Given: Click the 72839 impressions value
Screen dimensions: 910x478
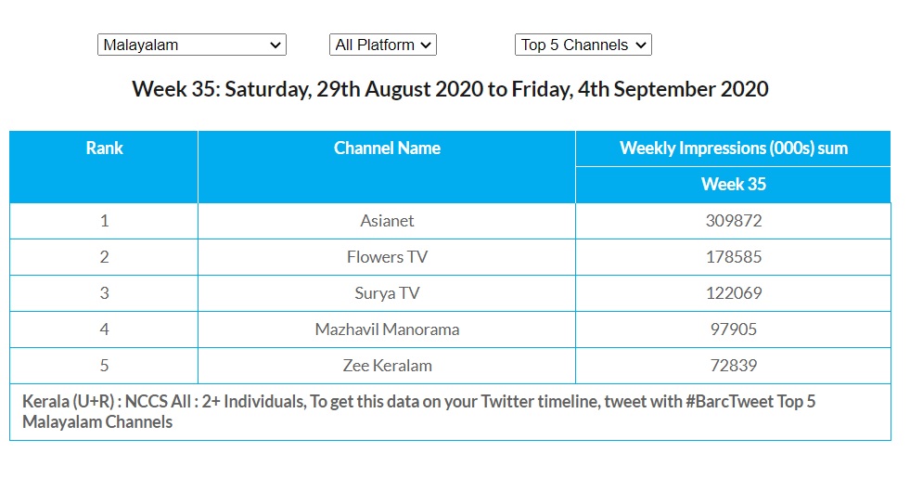Looking at the screenshot, I should [733, 366].
